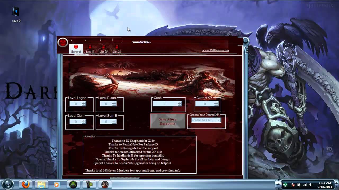Click the Level Sam B spinner arrows
Viewport: 339px width, 190px height.
[x=114, y=122]
